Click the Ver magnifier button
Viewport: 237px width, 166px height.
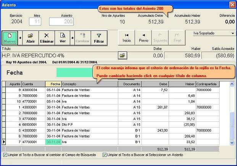[x=63, y=38]
